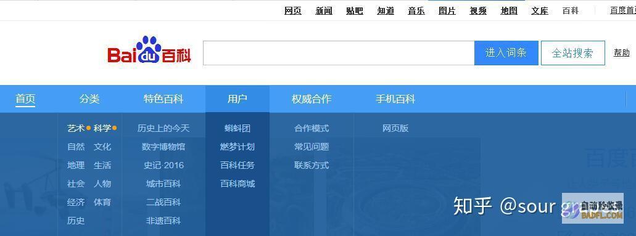This screenshot has height=236, width=636.
Task: Select the 艺术 category
Action: click(x=76, y=129)
